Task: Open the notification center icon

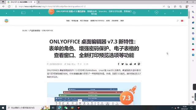Action: click(x=192, y=108)
